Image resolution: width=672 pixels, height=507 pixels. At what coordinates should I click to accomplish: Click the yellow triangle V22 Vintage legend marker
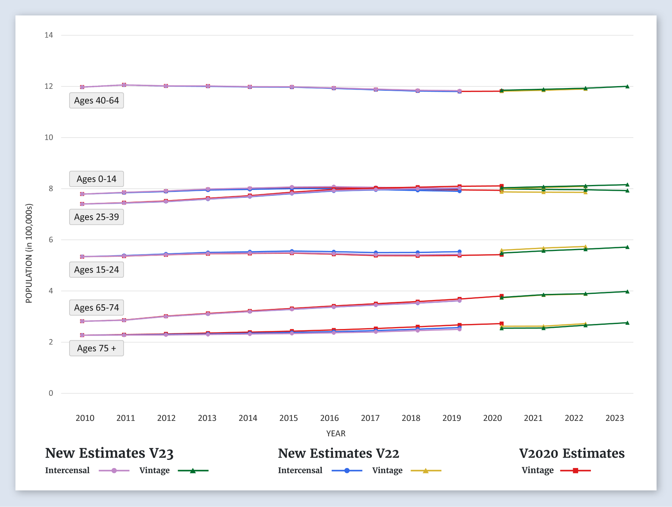(x=426, y=471)
